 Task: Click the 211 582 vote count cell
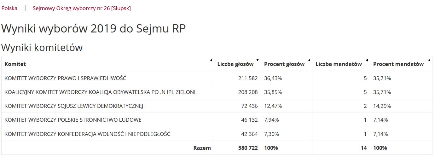247,78
